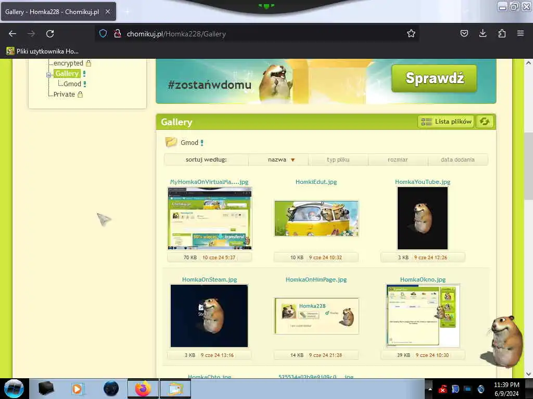
Task: Click the scrollbar up arrow
Action: pos(528,63)
